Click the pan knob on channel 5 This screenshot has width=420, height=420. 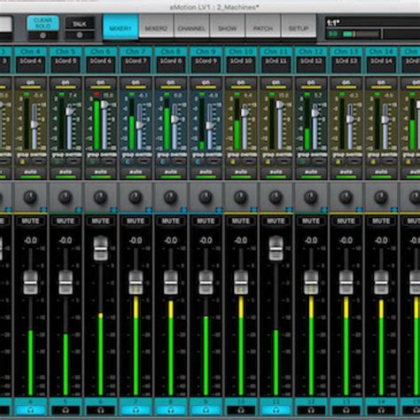point(66,198)
